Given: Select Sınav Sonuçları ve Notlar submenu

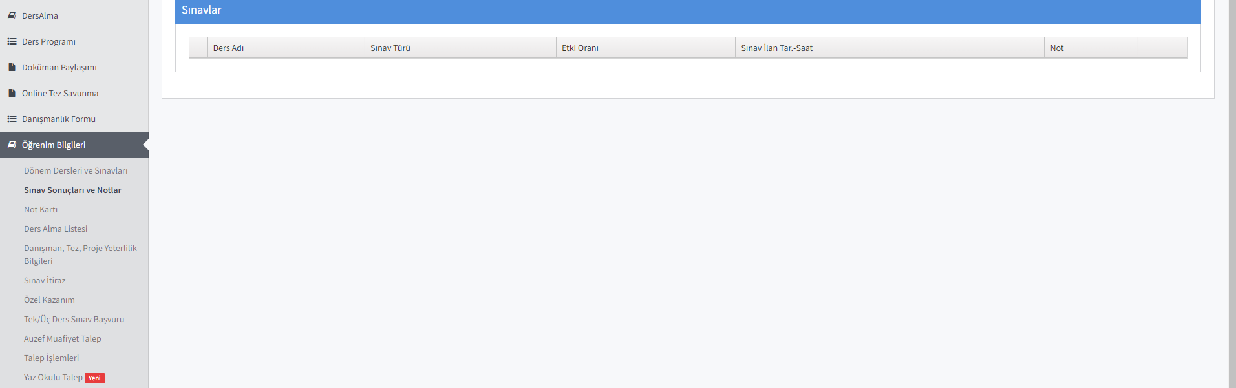Looking at the screenshot, I should click(72, 190).
